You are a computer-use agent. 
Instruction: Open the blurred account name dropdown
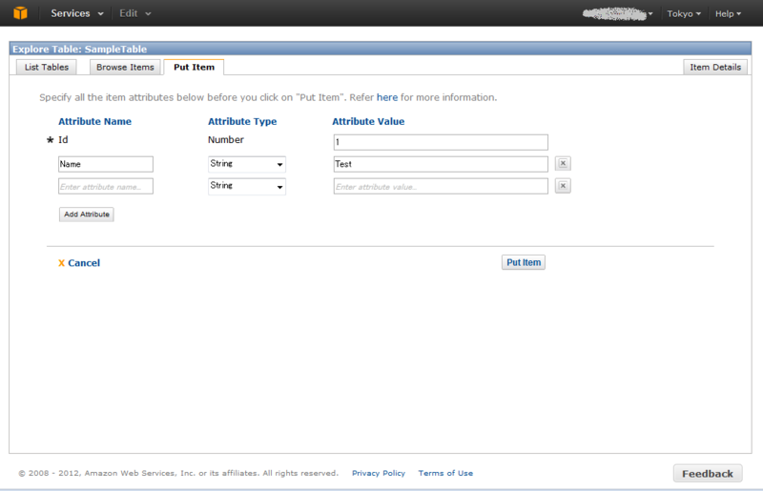pyautogui.click(x=617, y=13)
